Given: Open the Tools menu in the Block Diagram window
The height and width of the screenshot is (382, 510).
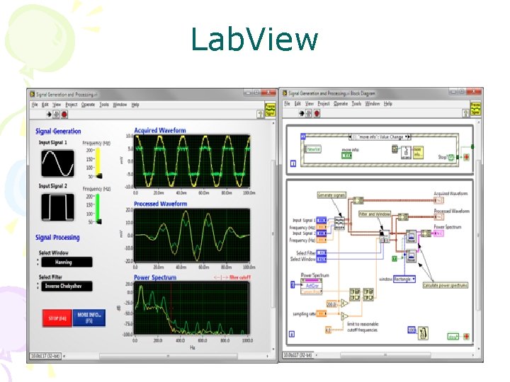Looking at the screenshot, I should [356, 103].
